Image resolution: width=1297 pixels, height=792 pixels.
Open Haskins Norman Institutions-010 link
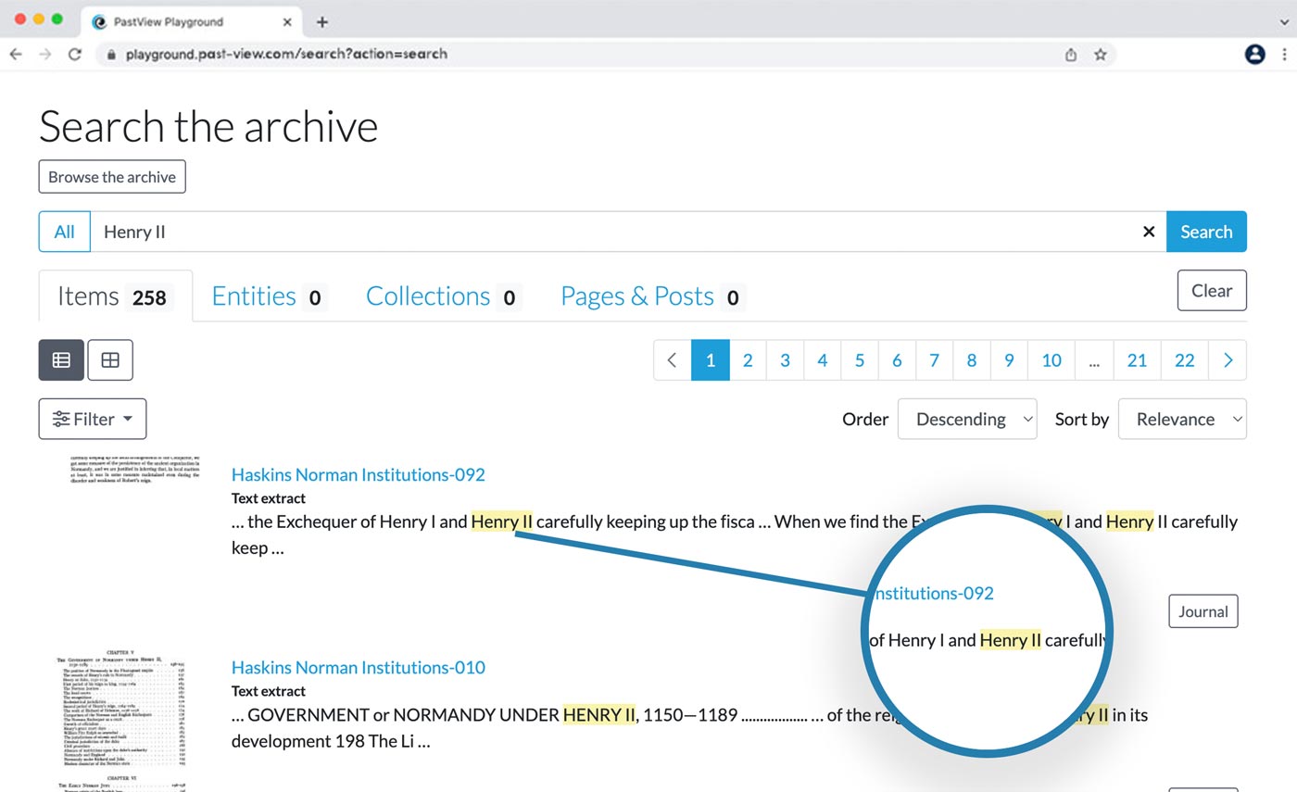pyautogui.click(x=358, y=667)
